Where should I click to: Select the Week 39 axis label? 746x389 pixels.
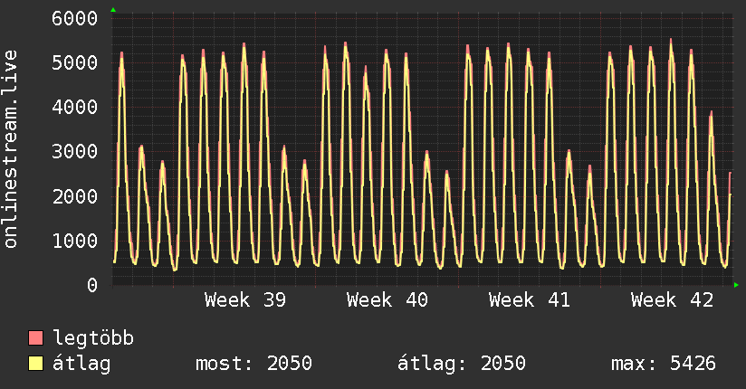[x=245, y=300]
